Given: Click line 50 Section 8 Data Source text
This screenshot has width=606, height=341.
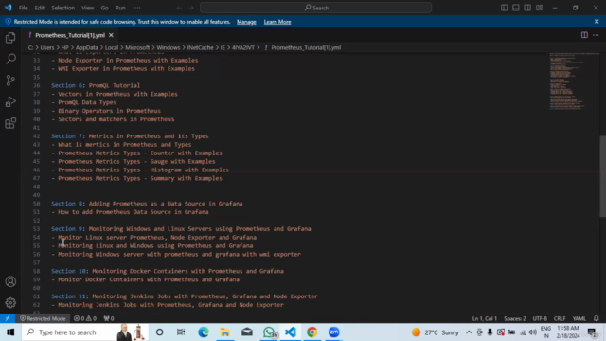Looking at the screenshot, I should tap(147, 204).
